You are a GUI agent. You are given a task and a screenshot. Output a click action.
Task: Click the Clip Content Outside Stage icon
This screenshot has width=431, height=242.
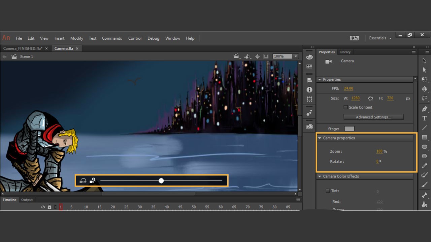(x=266, y=56)
